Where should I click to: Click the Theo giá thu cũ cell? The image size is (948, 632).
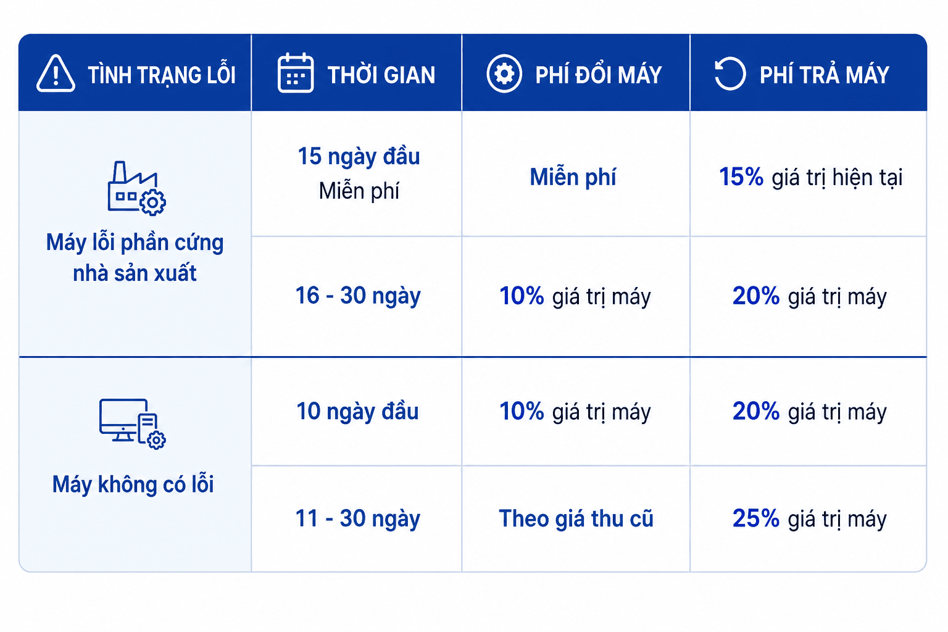pos(576,518)
